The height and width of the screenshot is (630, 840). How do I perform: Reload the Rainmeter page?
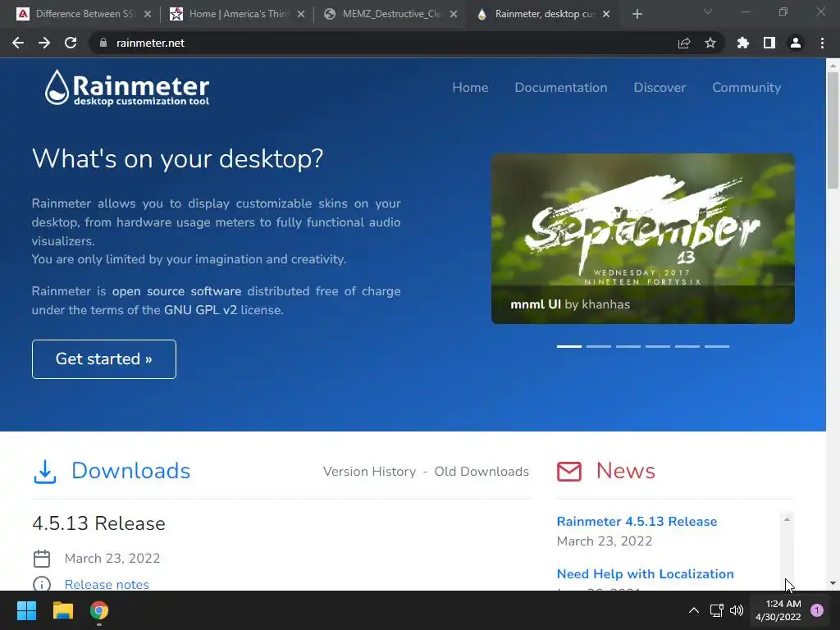71,43
